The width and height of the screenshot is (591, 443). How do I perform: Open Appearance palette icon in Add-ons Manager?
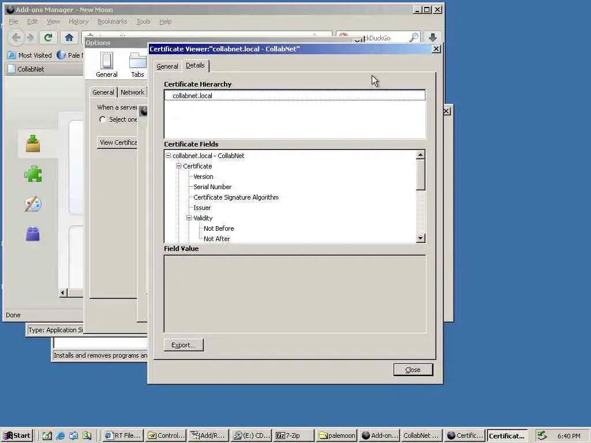point(33,204)
